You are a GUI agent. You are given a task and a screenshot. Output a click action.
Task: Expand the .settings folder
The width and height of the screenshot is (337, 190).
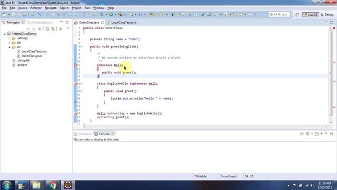click(x=9, y=39)
